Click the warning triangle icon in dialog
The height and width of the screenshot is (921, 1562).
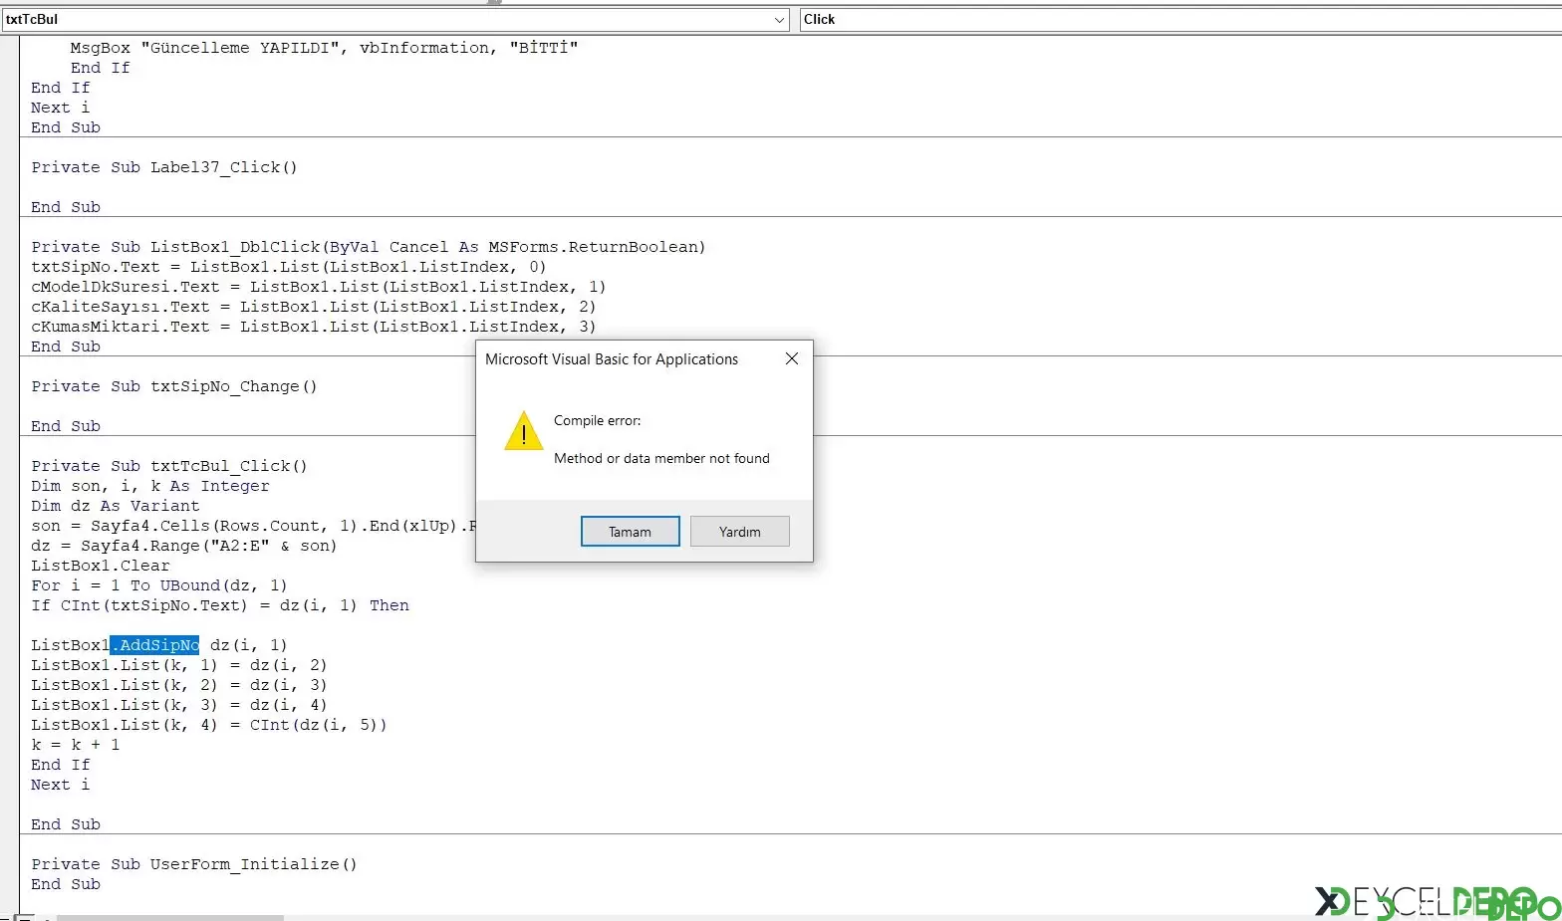tap(524, 431)
